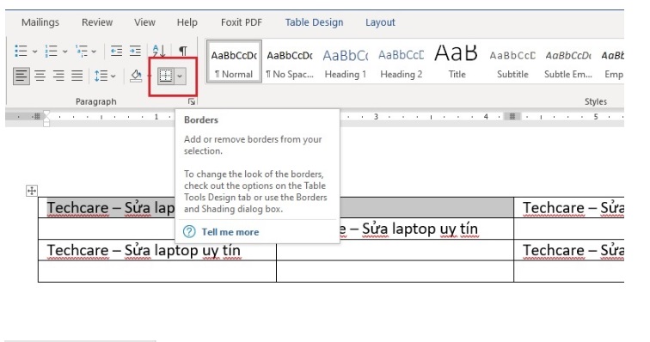This screenshot has height=342, width=650.
Task: Increase the paragraph indent
Action: (135, 51)
